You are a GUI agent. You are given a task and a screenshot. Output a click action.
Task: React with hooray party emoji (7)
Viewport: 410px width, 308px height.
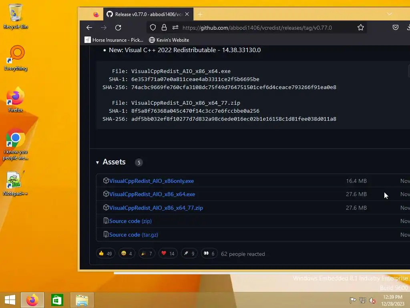click(147, 253)
